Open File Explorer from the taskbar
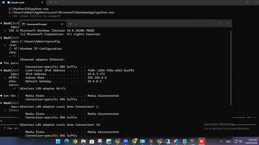Viewport: 259px width, 145px height. 83,141
